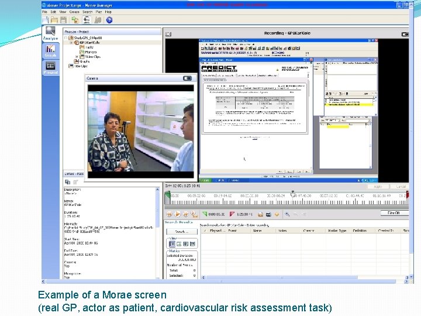The height and width of the screenshot is (316, 421).
Task: Click the create task icon in timeline toolbar
Action: click(x=260, y=214)
